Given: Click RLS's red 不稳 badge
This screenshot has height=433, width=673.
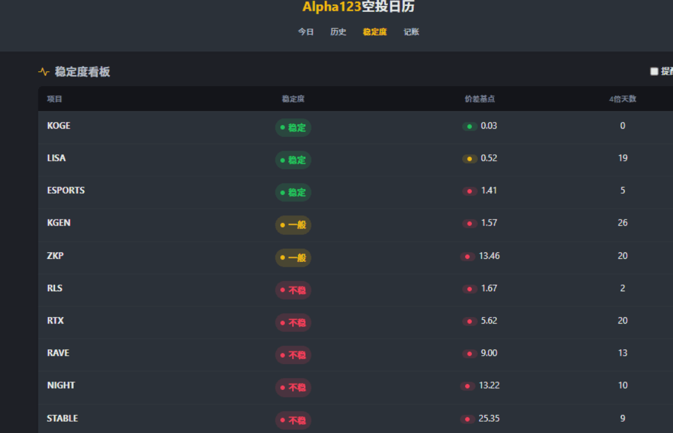Looking at the screenshot, I should point(293,290).
